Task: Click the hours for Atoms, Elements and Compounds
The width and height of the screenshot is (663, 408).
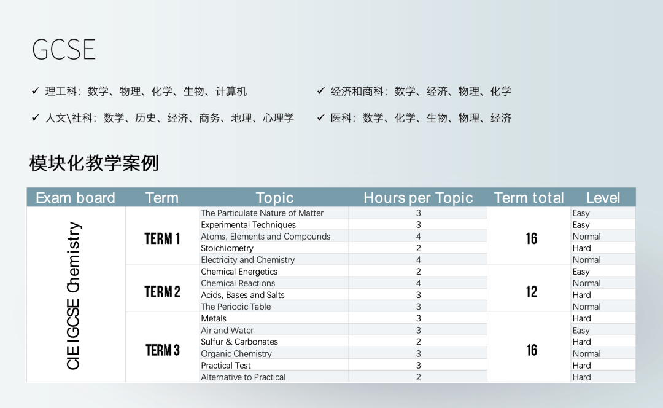Action: [418, 236]
